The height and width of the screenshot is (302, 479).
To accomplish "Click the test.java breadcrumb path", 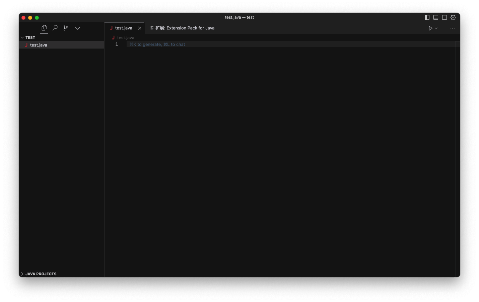I will [126, 38].
